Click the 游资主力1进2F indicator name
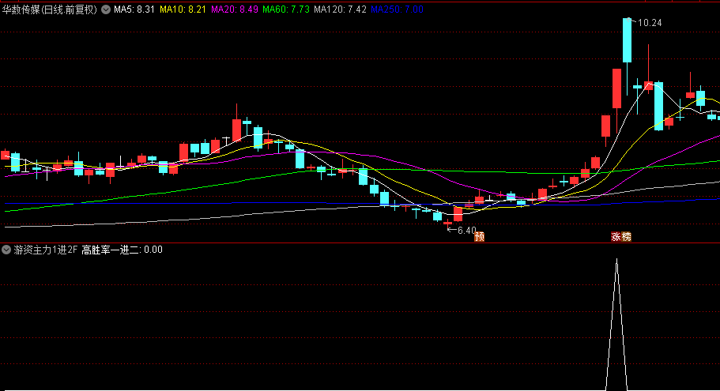720x391 pixels. (x=46, y=250)
